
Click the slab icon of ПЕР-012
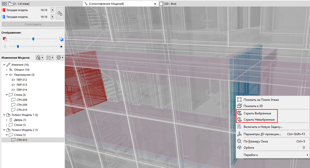13,80
